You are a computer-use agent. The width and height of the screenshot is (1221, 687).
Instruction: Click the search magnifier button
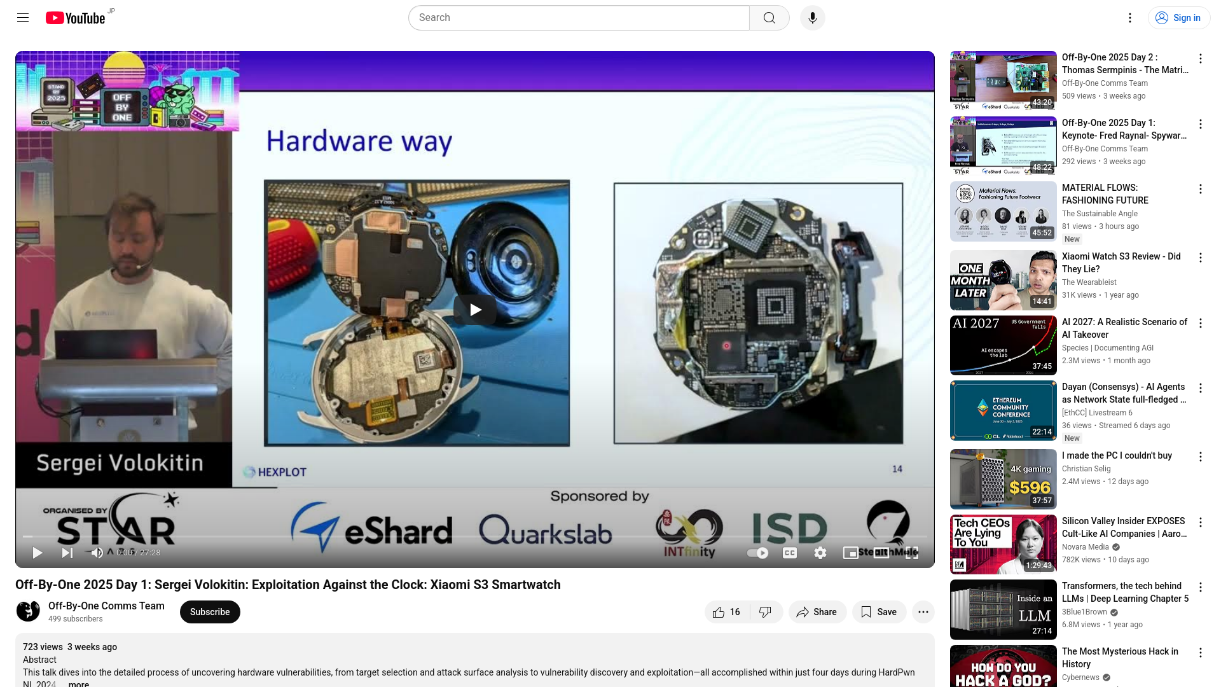769,18
